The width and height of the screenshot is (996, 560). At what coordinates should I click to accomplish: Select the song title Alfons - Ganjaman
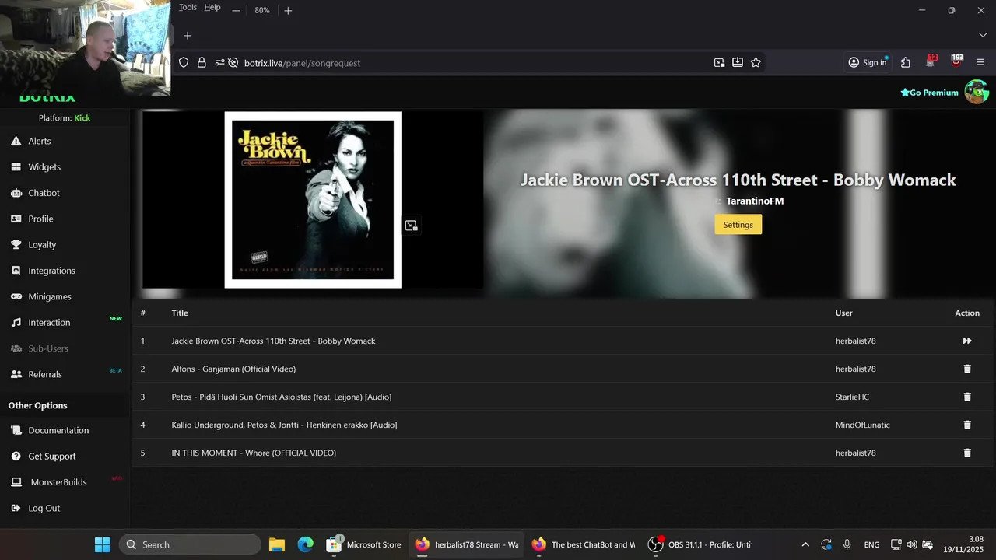pos(233,369)
